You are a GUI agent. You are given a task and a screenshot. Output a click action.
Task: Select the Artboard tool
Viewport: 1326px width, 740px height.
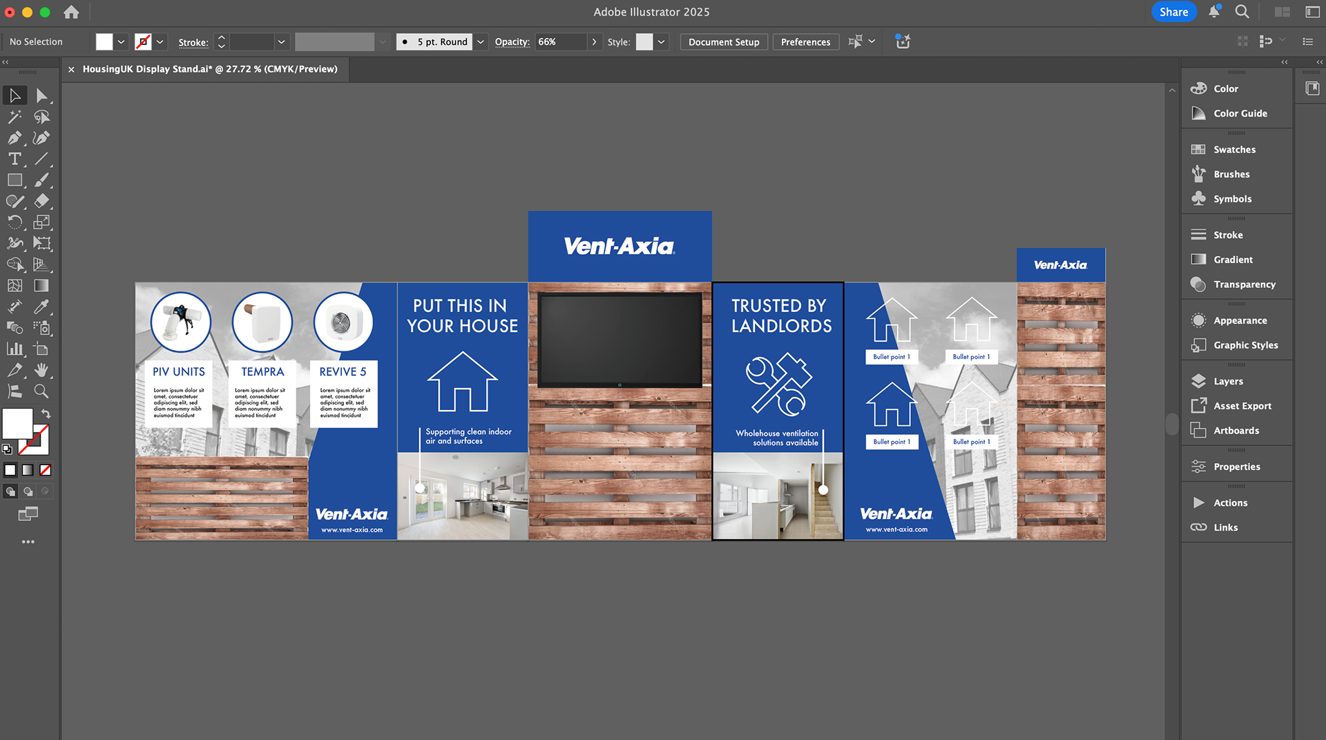pos(41,349)
